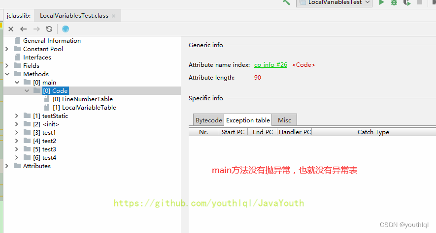
Task: Click the Start PC column header
Action: pos(233,132)
